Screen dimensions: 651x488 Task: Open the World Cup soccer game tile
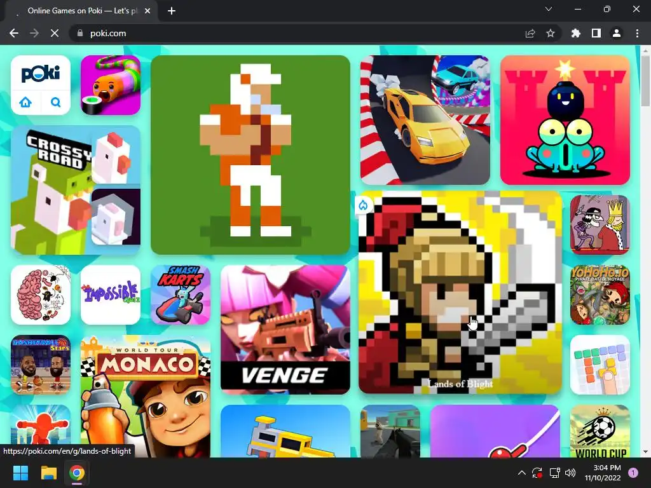coord(600,431)
